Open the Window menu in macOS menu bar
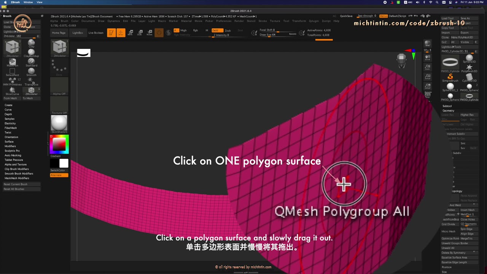 28,2
